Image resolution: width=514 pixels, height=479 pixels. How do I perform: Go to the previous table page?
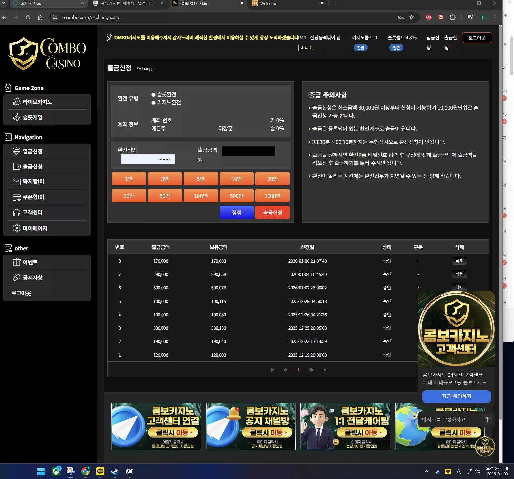point(285,370)
